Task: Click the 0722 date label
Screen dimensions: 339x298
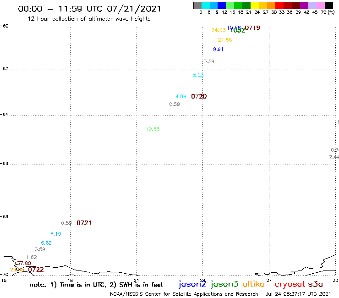Action: click(x=36, y=270)
